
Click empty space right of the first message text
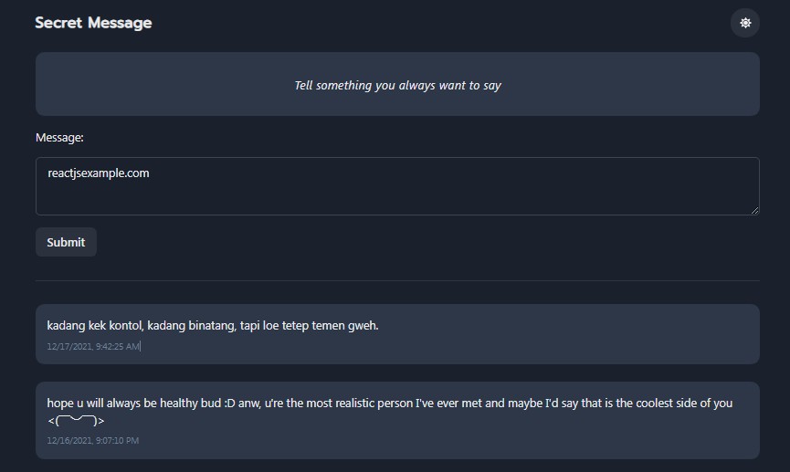pyautogui.click(x=566, y=325)
